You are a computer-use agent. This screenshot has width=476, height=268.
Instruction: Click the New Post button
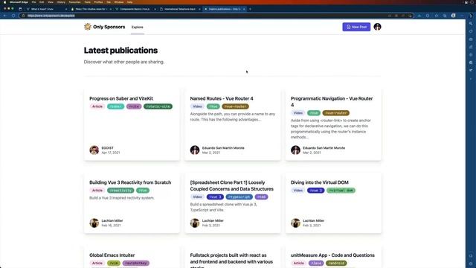(x=356, y=27)
